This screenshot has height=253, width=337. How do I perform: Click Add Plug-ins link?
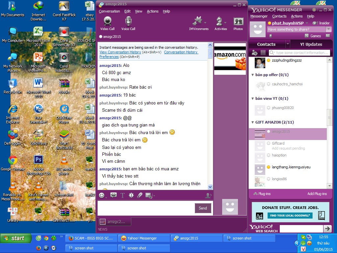pyautogui.click(x=317, y=194)
